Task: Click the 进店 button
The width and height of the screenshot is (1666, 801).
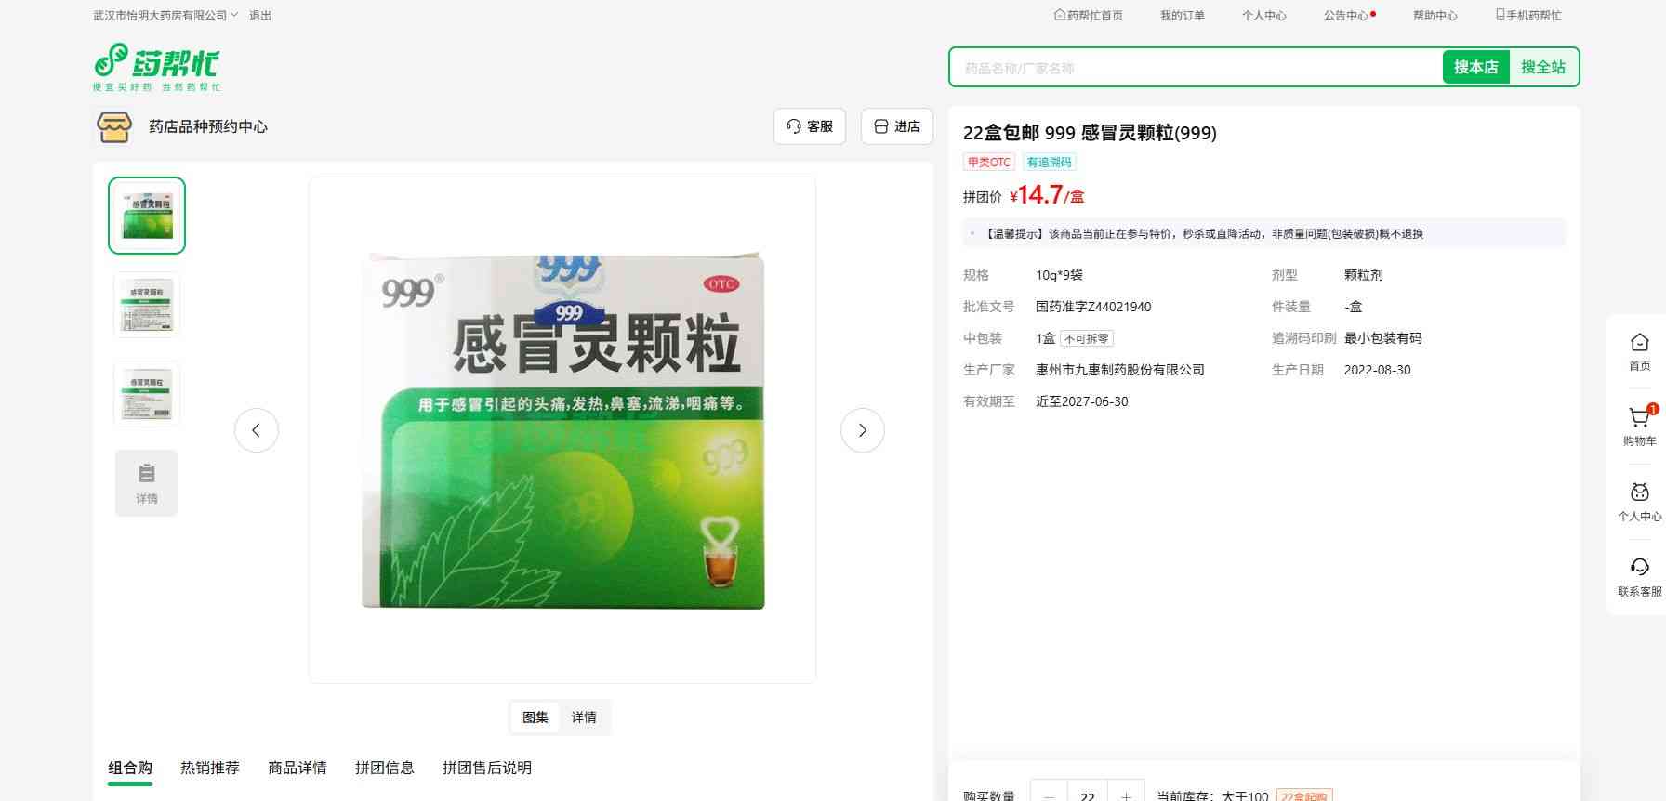Action: [897, 126]
